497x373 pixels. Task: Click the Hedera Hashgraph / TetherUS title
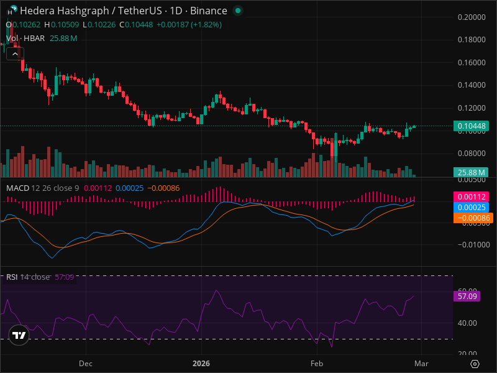91,11
